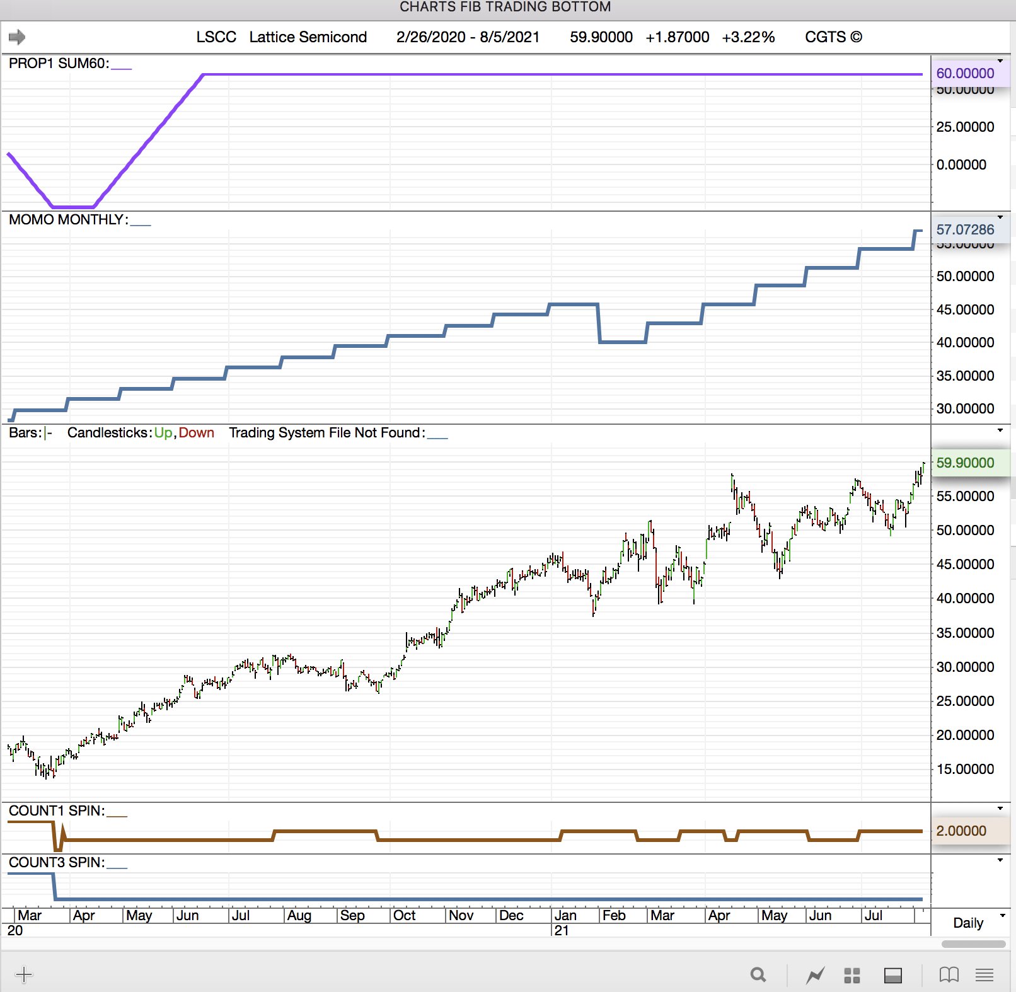This screenshot has width=1016, height=992.
Task: Toggle the split bottom panel icon
Action: point(892,976)
